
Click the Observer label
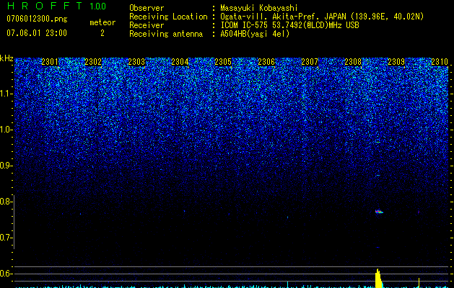147,8
